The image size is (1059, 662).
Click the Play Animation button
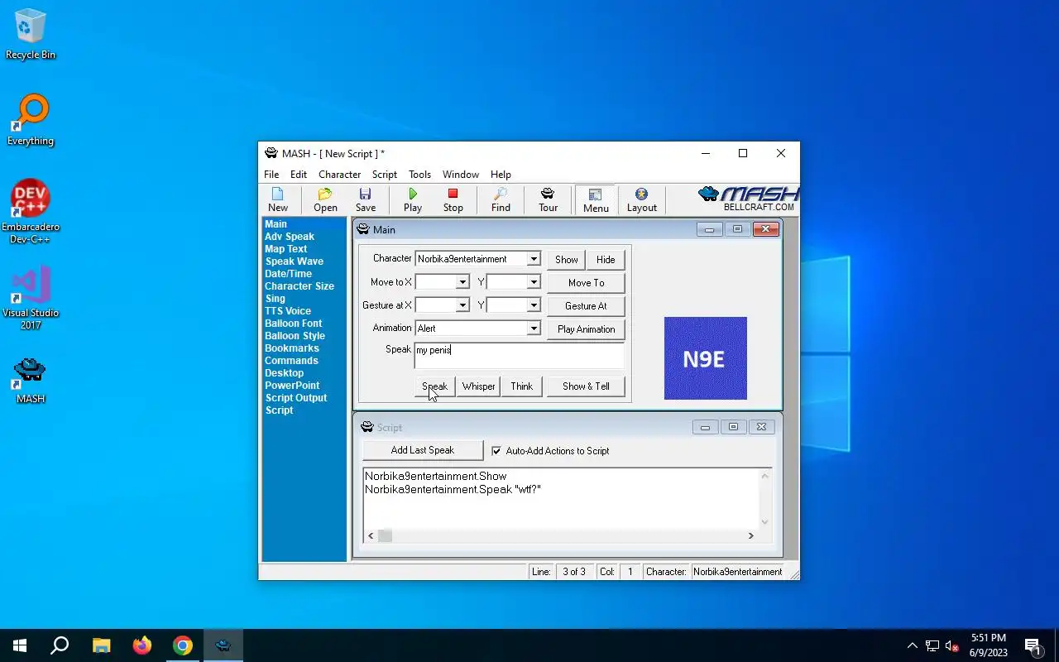[x=586, y=329]
